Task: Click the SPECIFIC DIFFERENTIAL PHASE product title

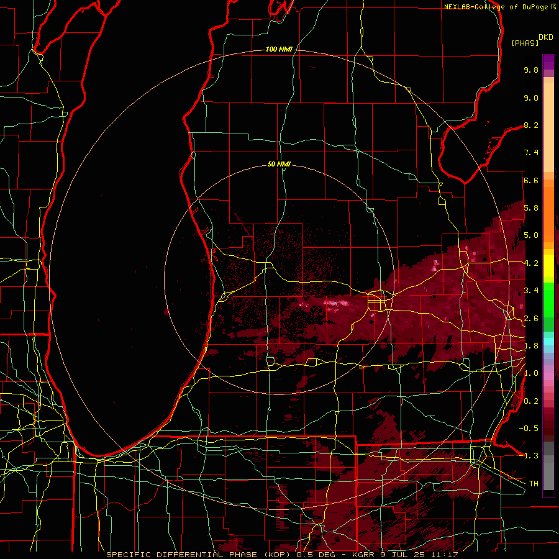Action: [x=181, y=555]
